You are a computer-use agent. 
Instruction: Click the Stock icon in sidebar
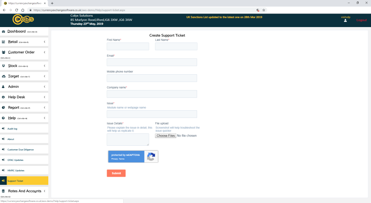tap(3, 66)
